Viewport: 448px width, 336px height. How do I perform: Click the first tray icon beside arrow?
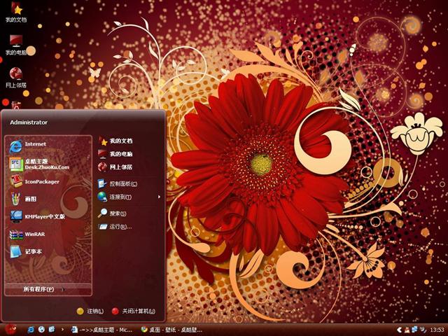[407, 330]
